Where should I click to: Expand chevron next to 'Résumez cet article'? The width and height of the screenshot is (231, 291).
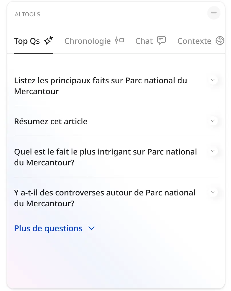click(213, 121)
